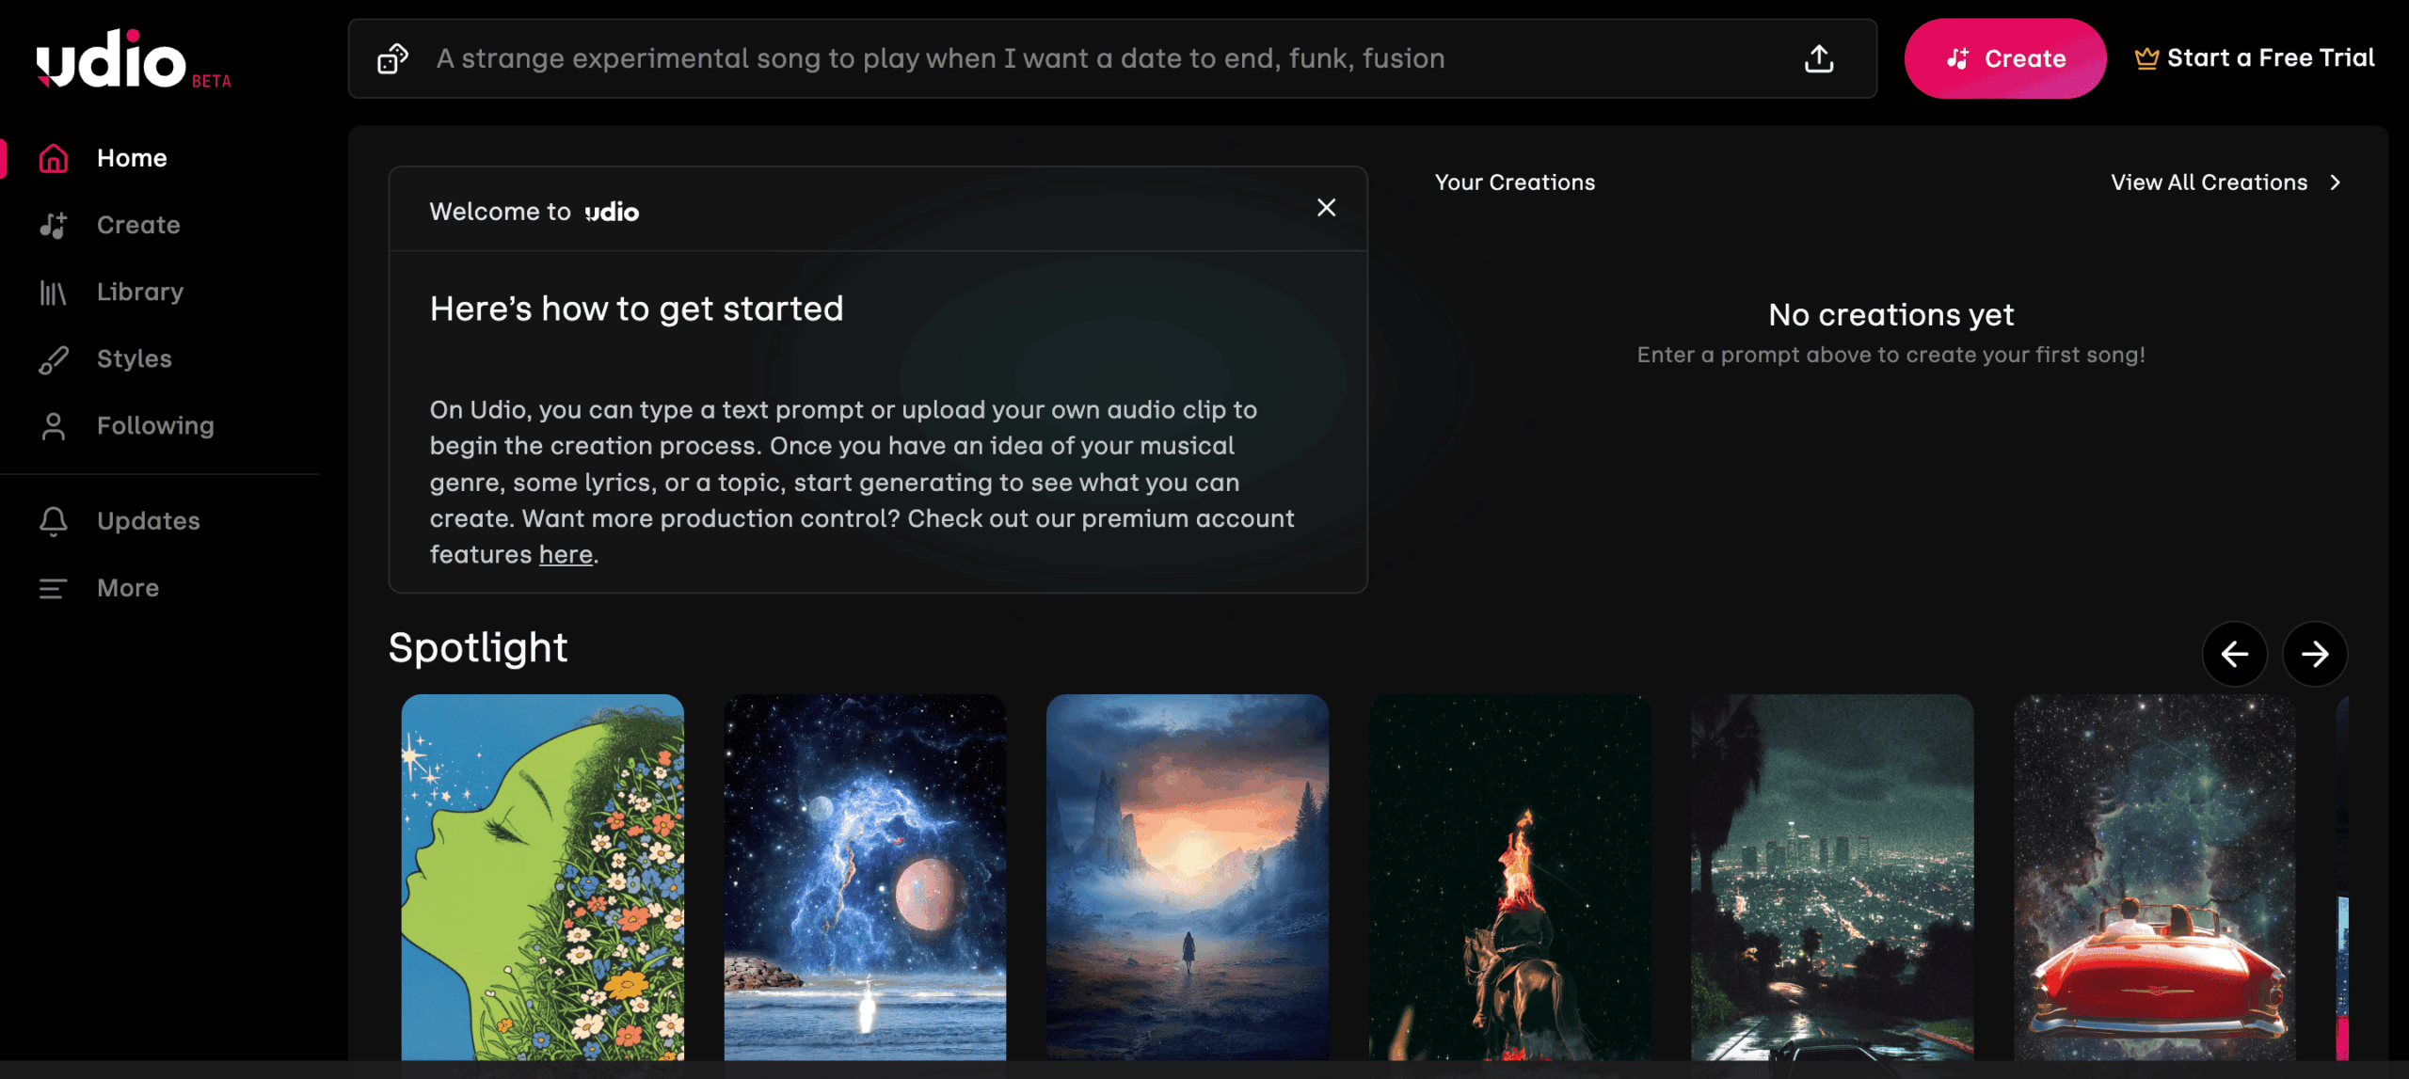
Task: Click the crown icon beside Start a Free Trial
Action: [2146, 58]
